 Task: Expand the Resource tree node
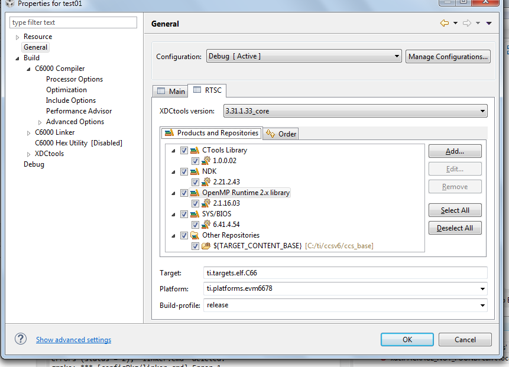pos(18,37)
